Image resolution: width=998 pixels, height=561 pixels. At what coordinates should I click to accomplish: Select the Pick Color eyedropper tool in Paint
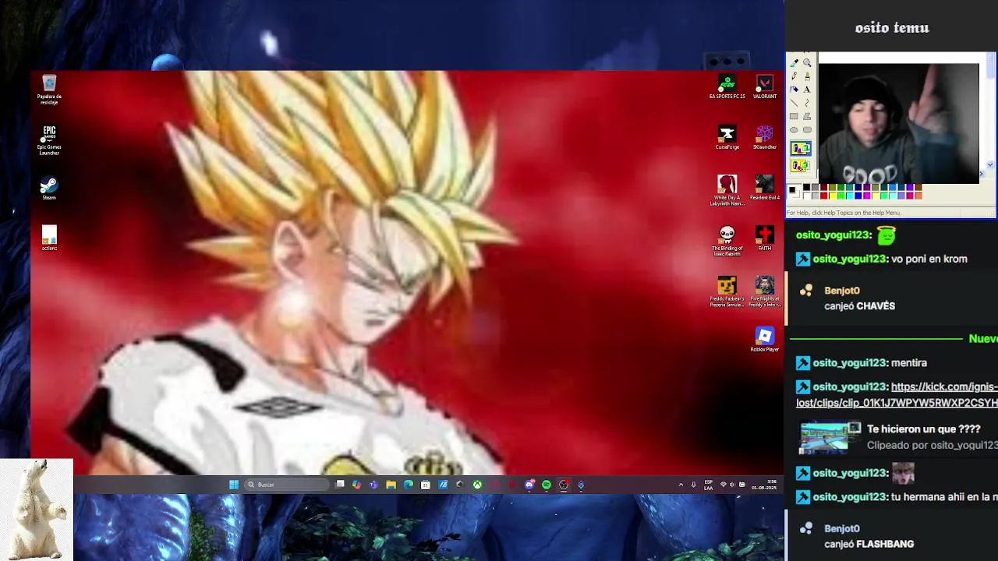tap(794, 63)
